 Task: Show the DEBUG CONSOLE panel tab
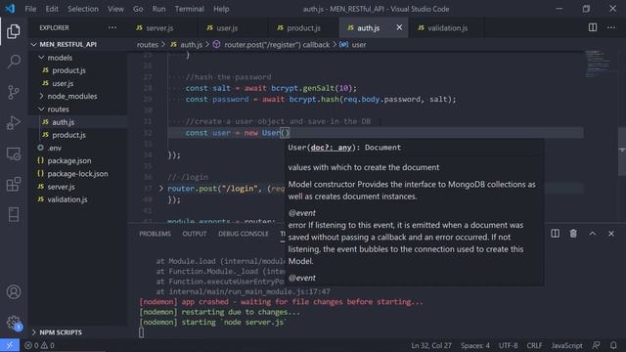(x=244, y=234)
